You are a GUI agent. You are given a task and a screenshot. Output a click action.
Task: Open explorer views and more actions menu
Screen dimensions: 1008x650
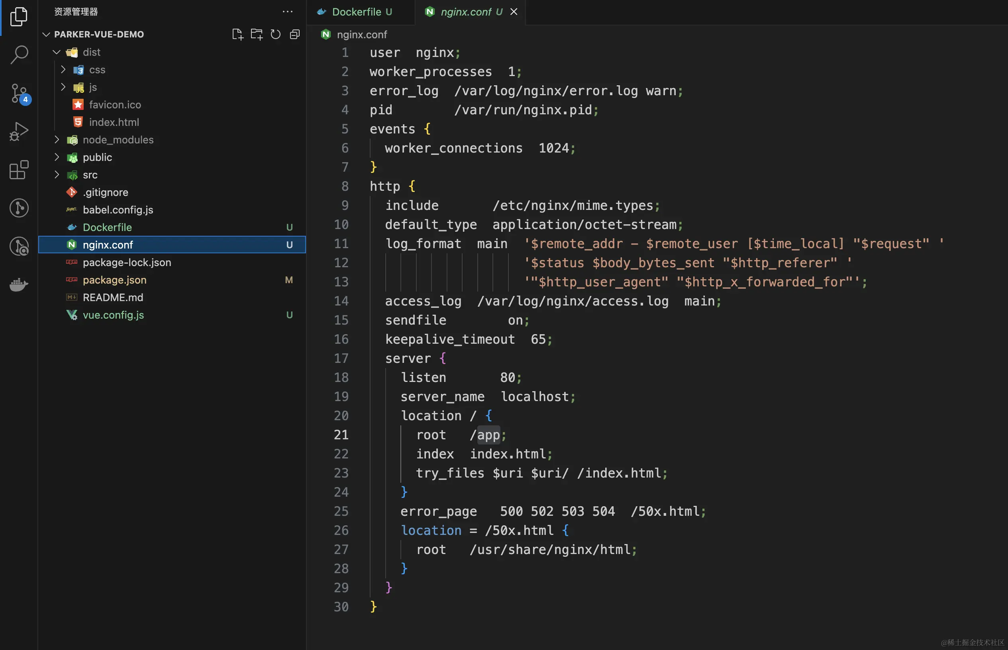287,12
